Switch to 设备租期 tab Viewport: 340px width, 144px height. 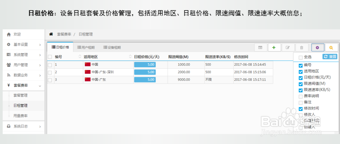click(112, 48)
